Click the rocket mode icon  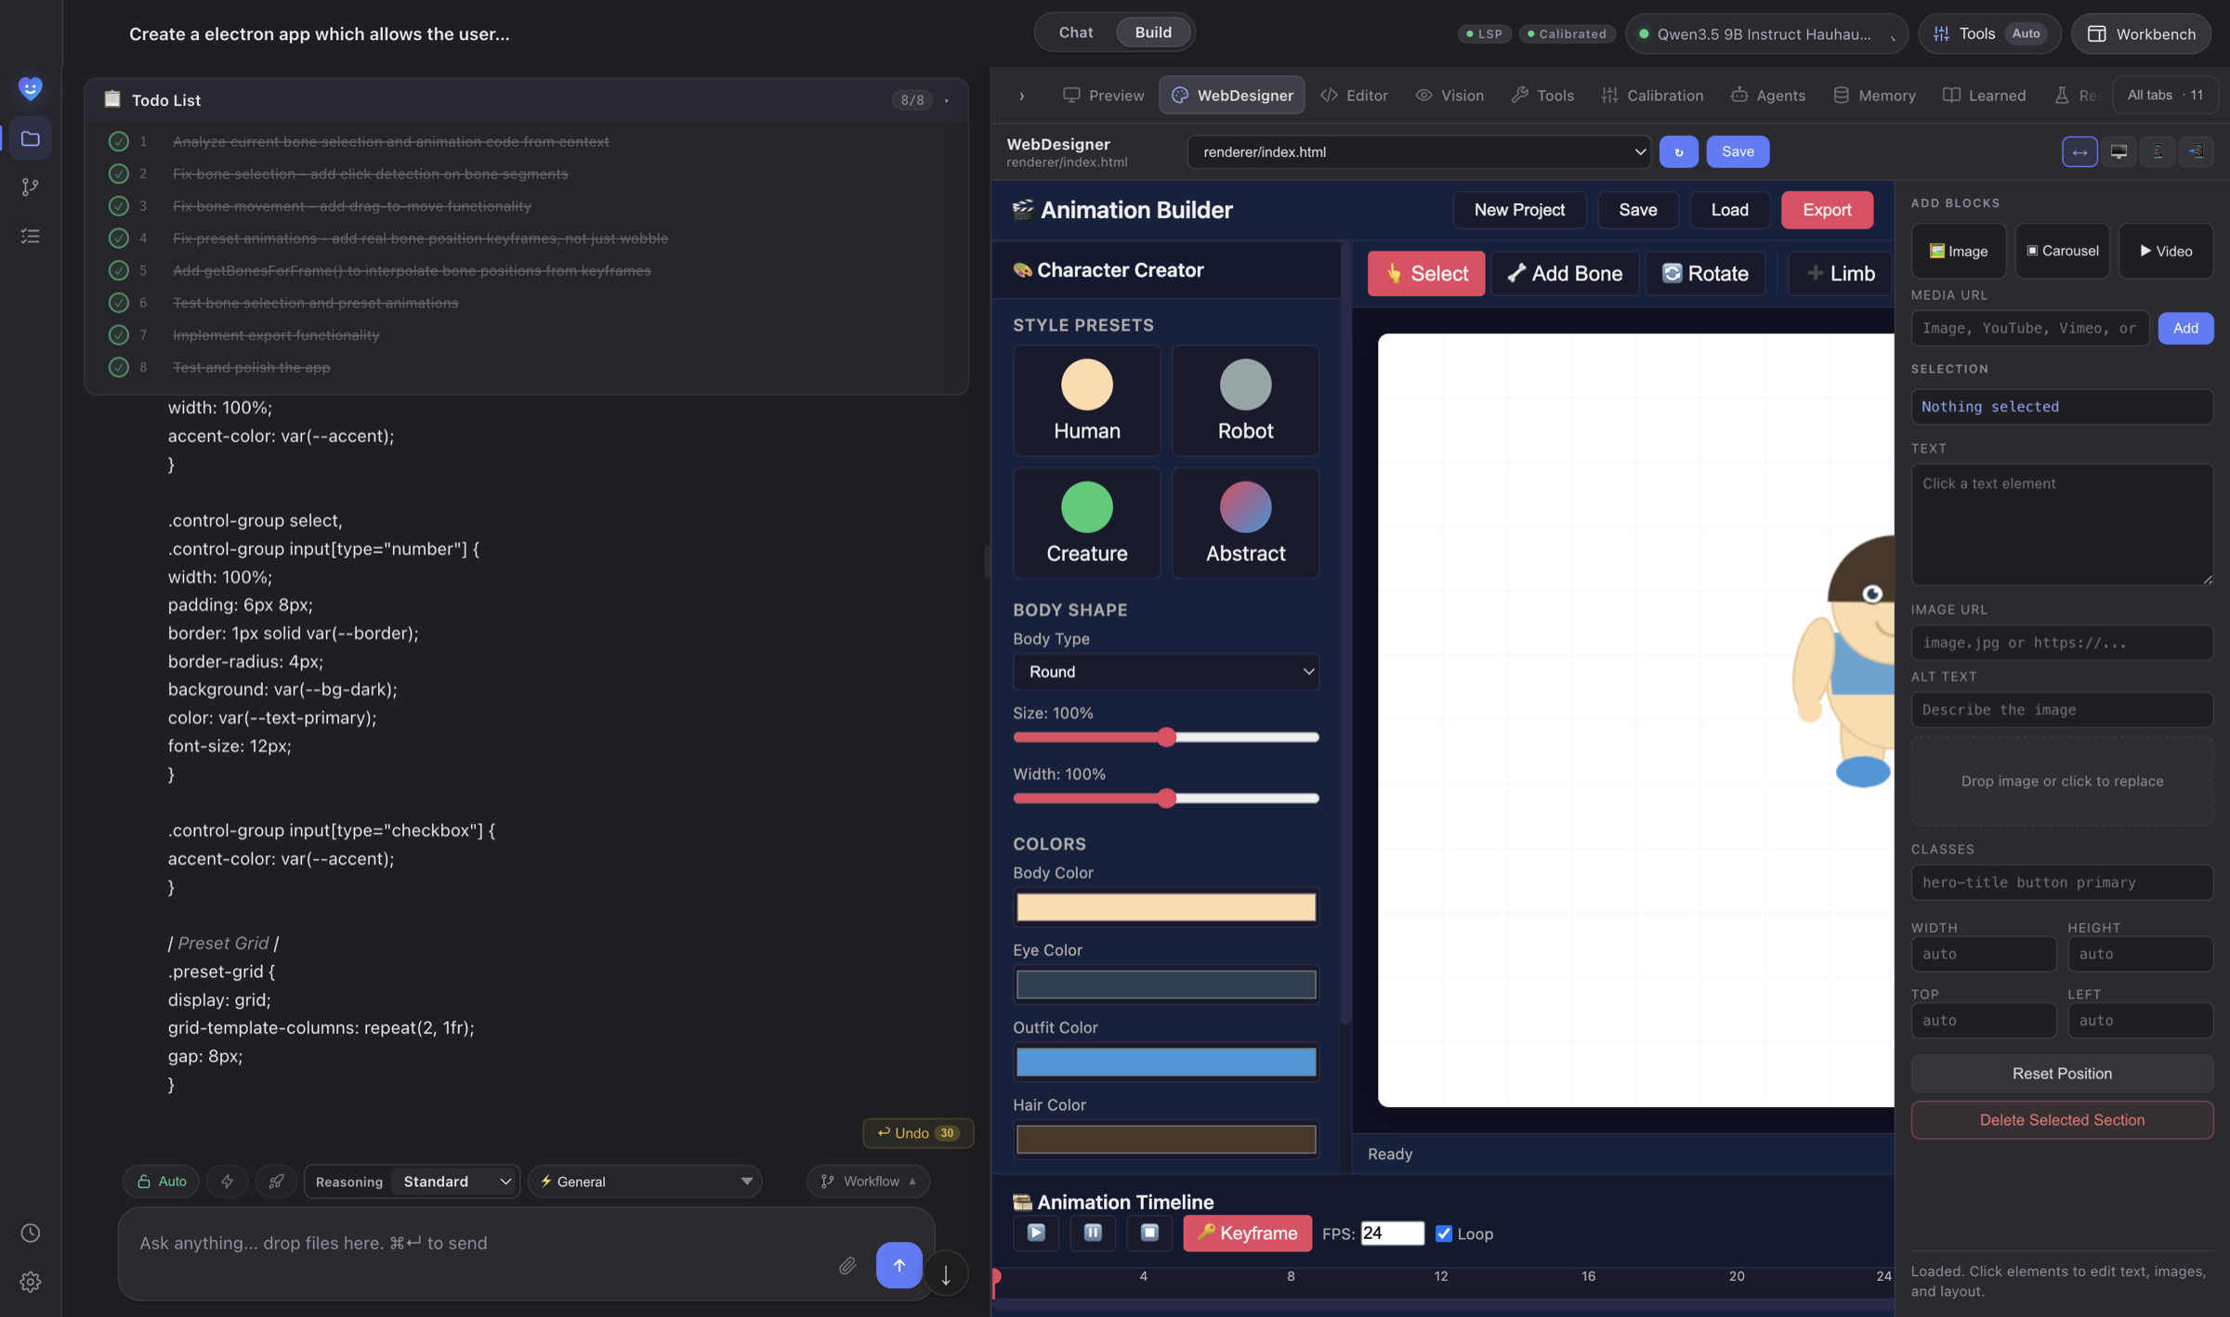pos(276,1180)
